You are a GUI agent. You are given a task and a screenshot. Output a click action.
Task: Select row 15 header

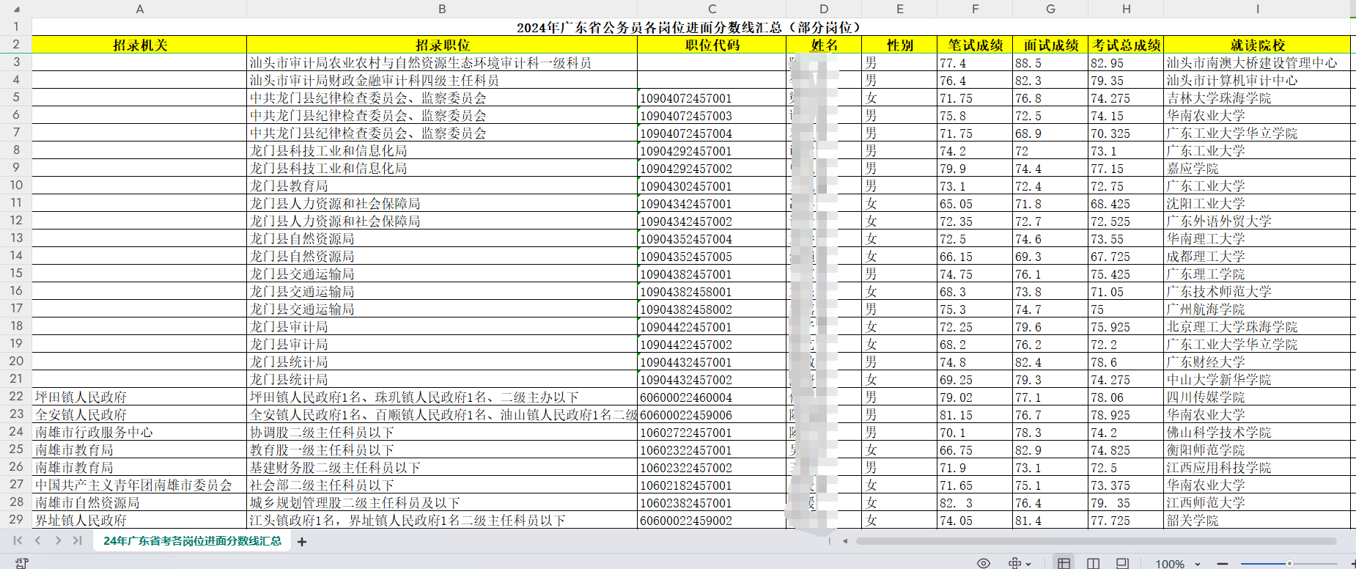(16, 274)
